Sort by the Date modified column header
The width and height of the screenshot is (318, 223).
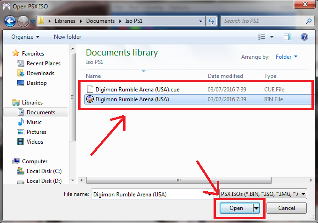coord(225,76)
